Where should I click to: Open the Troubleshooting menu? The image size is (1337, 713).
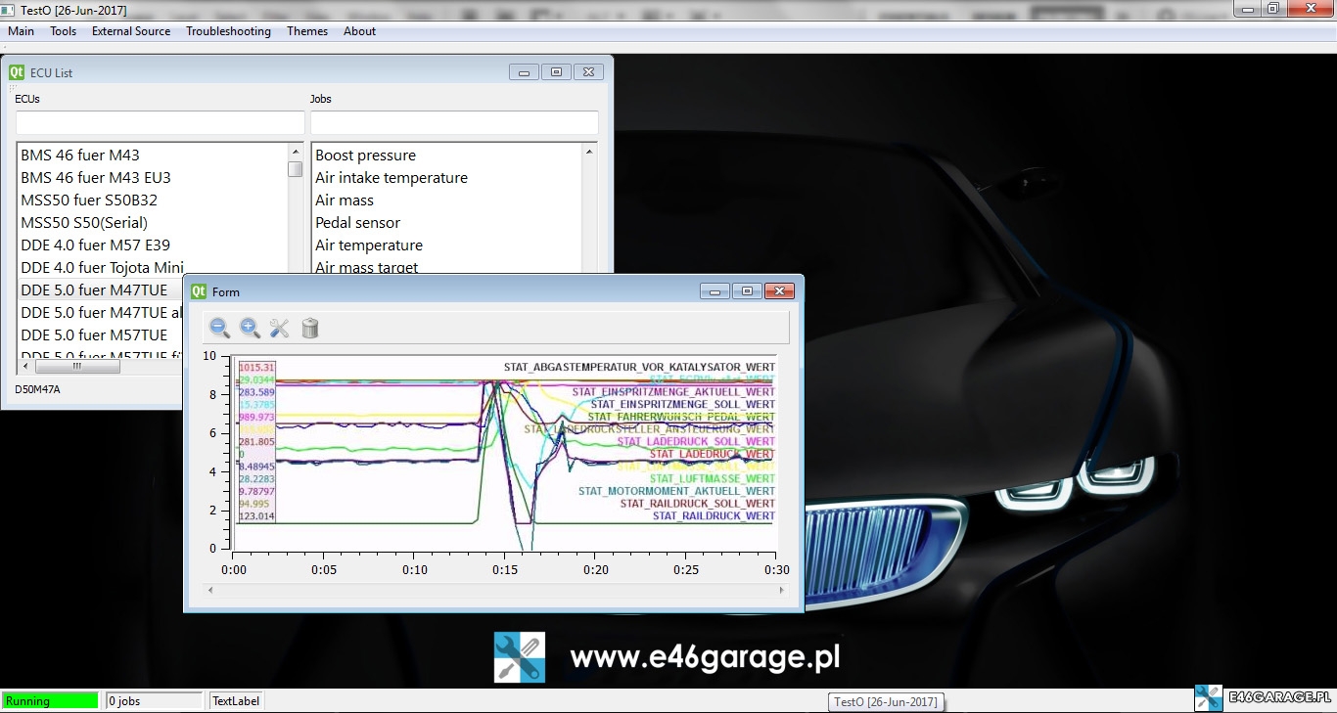[x=228, y=31]
